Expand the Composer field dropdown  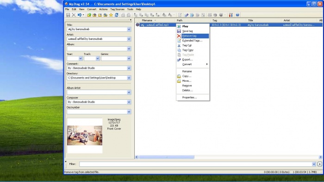[x=129, y=102]
